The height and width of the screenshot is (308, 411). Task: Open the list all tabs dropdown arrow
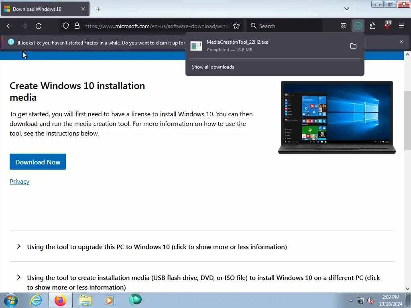point(347,9)
